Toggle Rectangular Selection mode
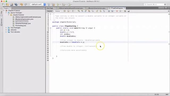The height and width of the screenshot is (96, 170). click(x=92, y=11)
